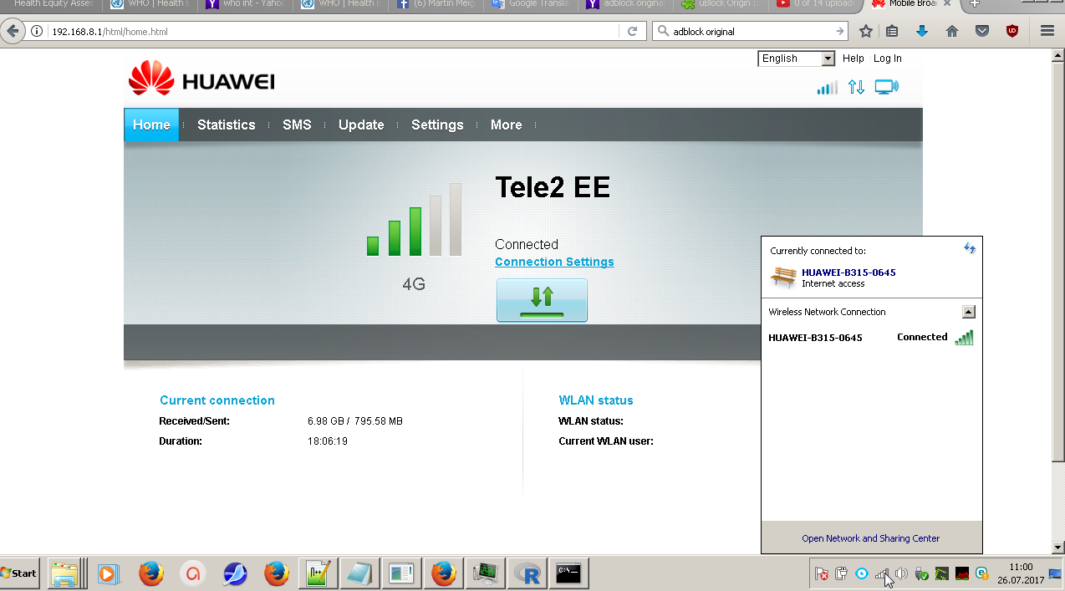Click Open Network and Sharing Center

point(870,538)
